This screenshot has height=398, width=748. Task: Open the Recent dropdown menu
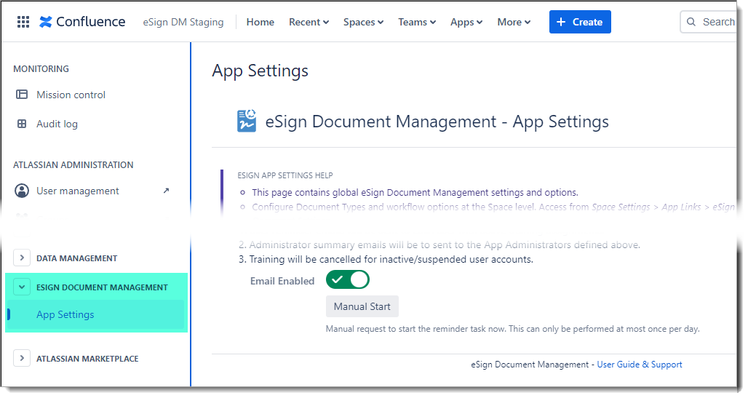click(x=309, y=22)
